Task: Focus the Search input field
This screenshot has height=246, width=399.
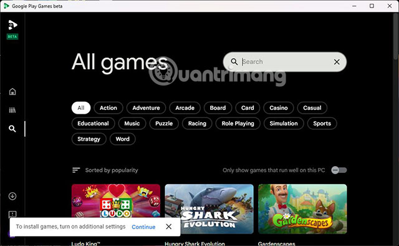Action: click(285, 62)
